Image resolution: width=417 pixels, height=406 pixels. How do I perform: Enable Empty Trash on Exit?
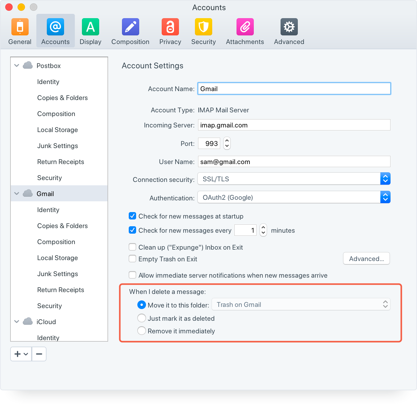[132, 259]
